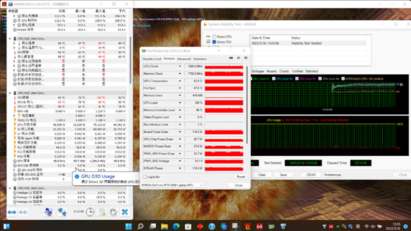Viewport: 411px width, 231px height.
Task: Open Task View icon on taskbar
Action: click(x=153, y=226)
